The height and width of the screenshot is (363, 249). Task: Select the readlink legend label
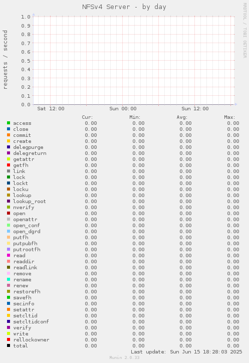25,268
